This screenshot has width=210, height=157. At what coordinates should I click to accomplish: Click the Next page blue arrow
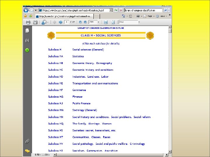click(x=61, y=22)
